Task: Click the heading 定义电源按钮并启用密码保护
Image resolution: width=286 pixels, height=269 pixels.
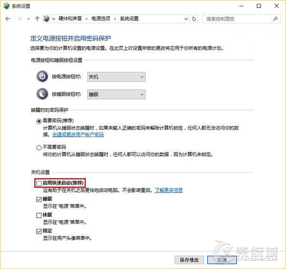Action: (x=71, y=38)
